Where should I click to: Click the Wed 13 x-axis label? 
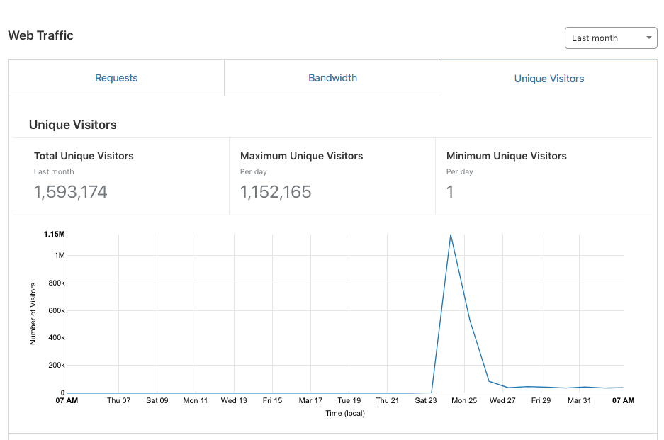point(234,400)
